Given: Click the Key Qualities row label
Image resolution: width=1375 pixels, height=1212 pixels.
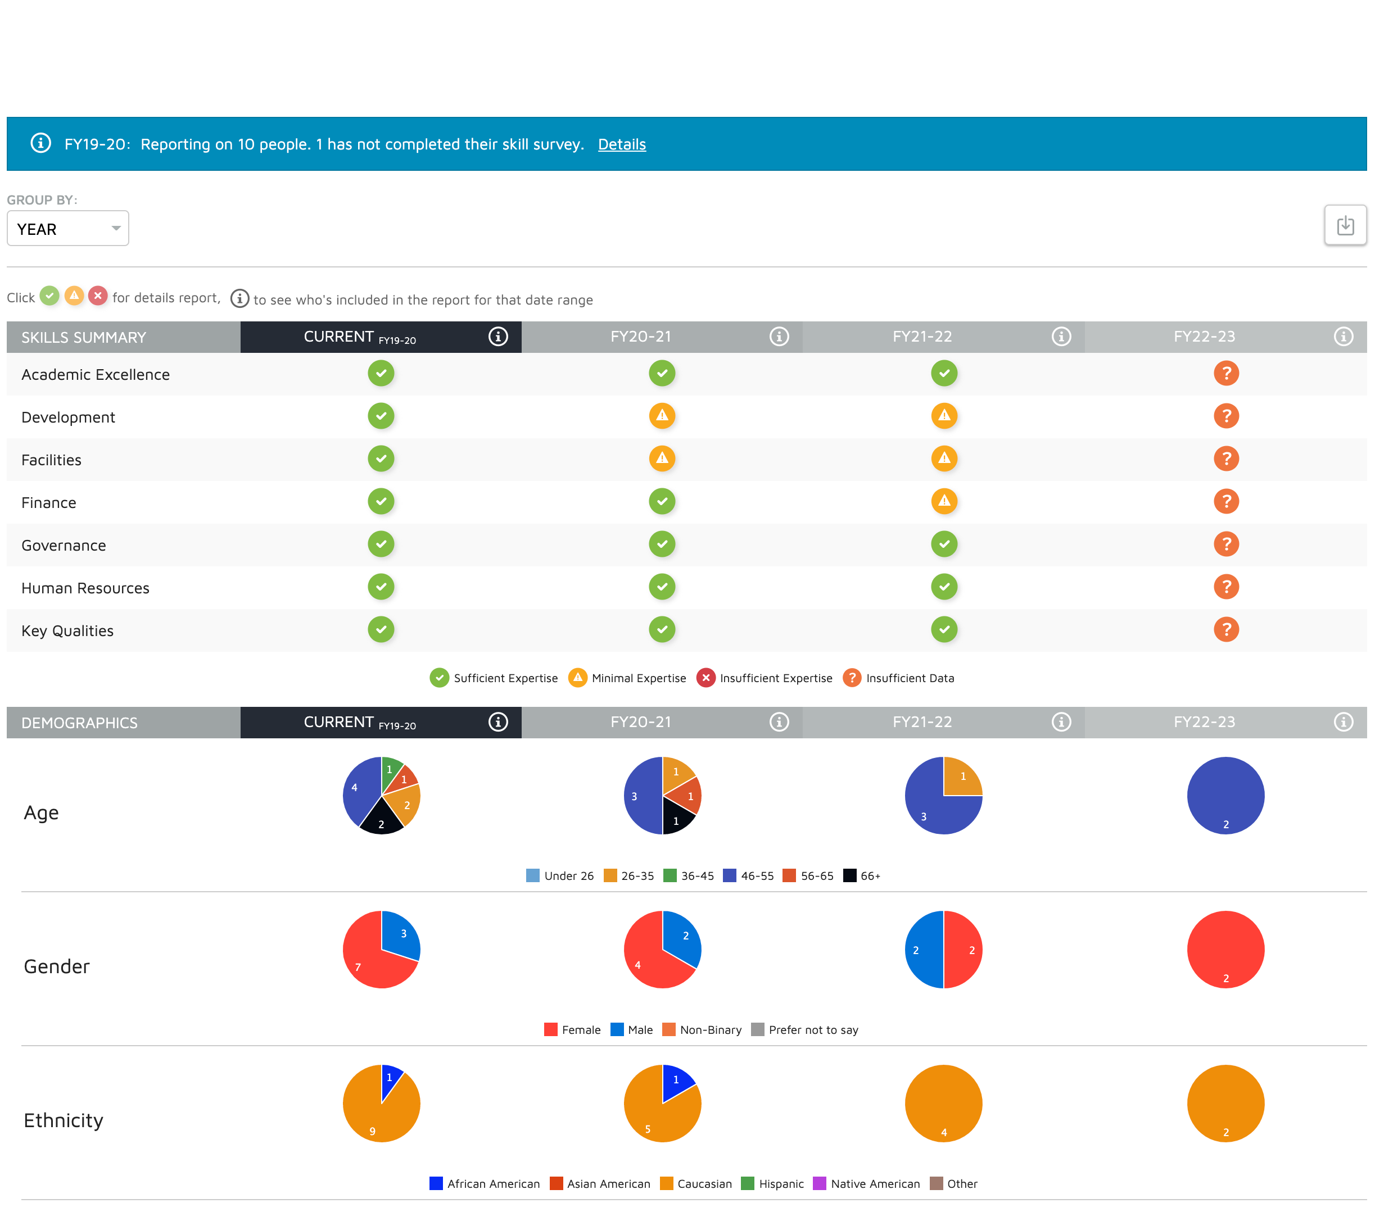Looking at the screenshot, I should click(x=67, y=631).
